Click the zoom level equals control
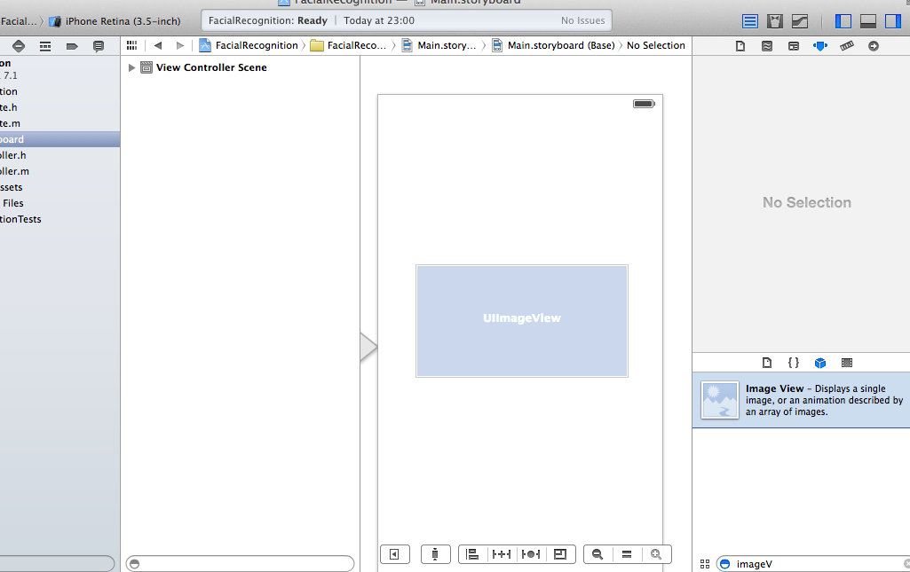This screenshot has height=572, width=910. click(x=627, y=553)
